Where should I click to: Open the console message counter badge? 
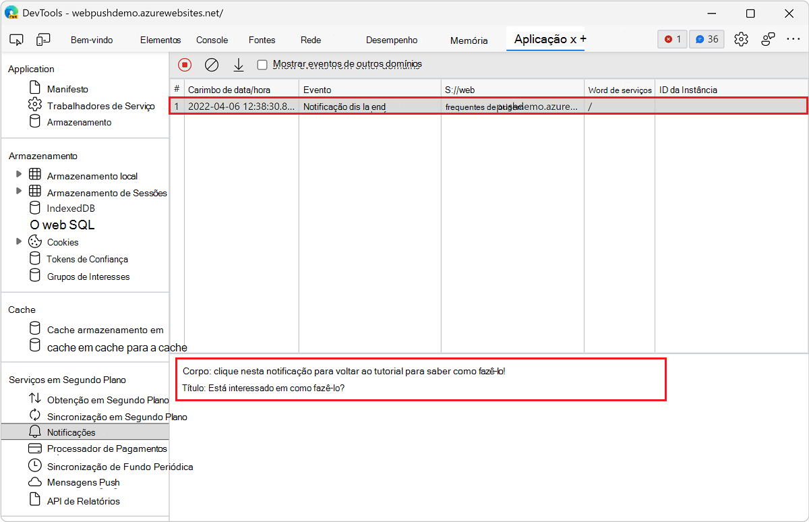click(706, 39)
